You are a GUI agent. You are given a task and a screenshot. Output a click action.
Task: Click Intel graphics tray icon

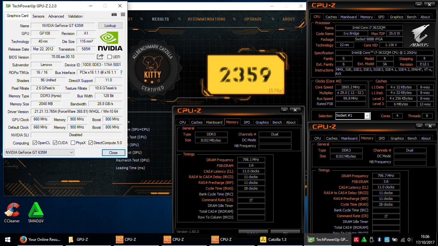click(387, 239)
